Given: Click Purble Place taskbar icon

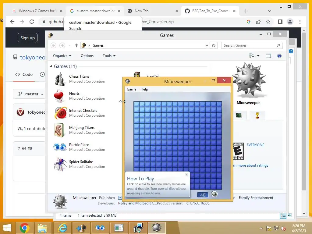Looking at the screenshot, I should 100,228.
